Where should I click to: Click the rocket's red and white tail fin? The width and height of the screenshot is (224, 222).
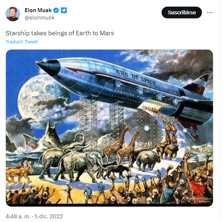197,84
